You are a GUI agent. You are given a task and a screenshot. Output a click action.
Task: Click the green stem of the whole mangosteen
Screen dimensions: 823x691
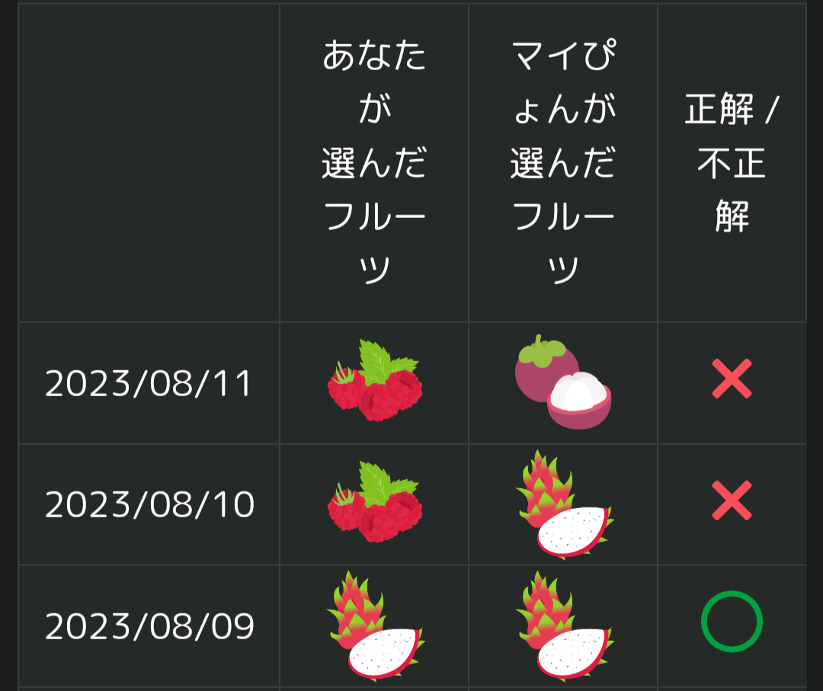(x=540, y=347)
